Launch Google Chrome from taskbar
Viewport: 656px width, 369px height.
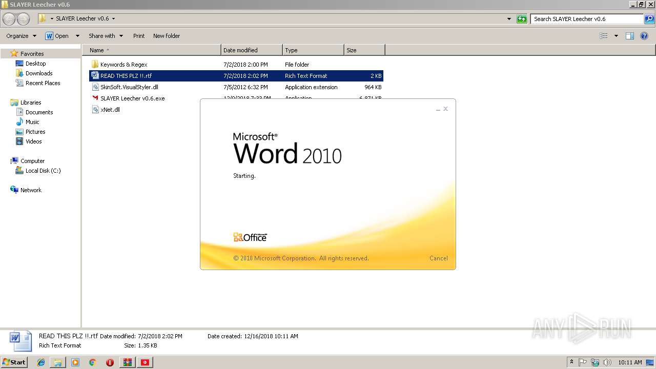point(93,362)
